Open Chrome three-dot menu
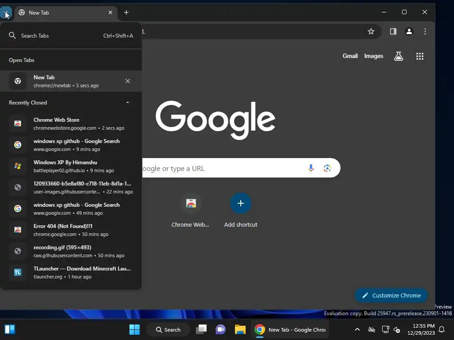This screenshot has width=454, height=340. (425, 31)
